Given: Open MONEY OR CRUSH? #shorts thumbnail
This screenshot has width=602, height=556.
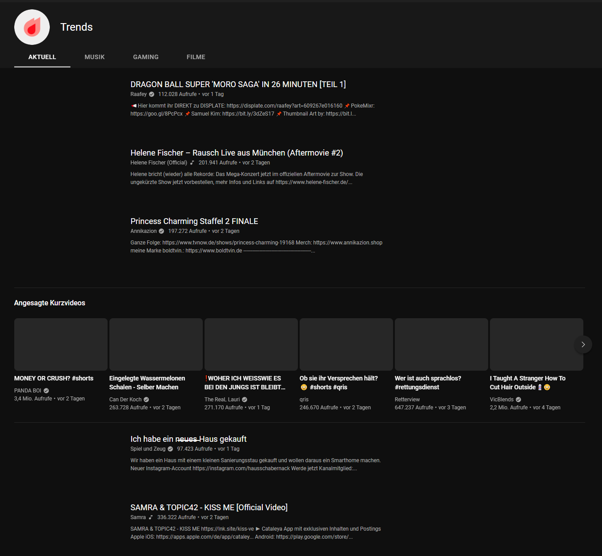Looking at the screenshot, I should pyautogui.click(x=61, y=344).
